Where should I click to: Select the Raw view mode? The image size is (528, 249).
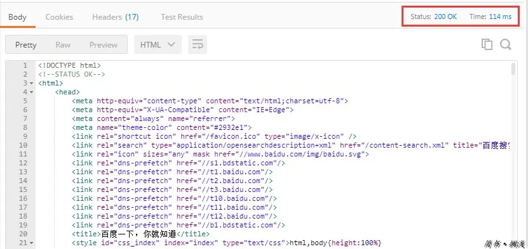click(63, 44)
